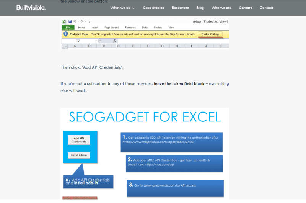Open the green File tab

pyautogui.click(x=68, y=28)
